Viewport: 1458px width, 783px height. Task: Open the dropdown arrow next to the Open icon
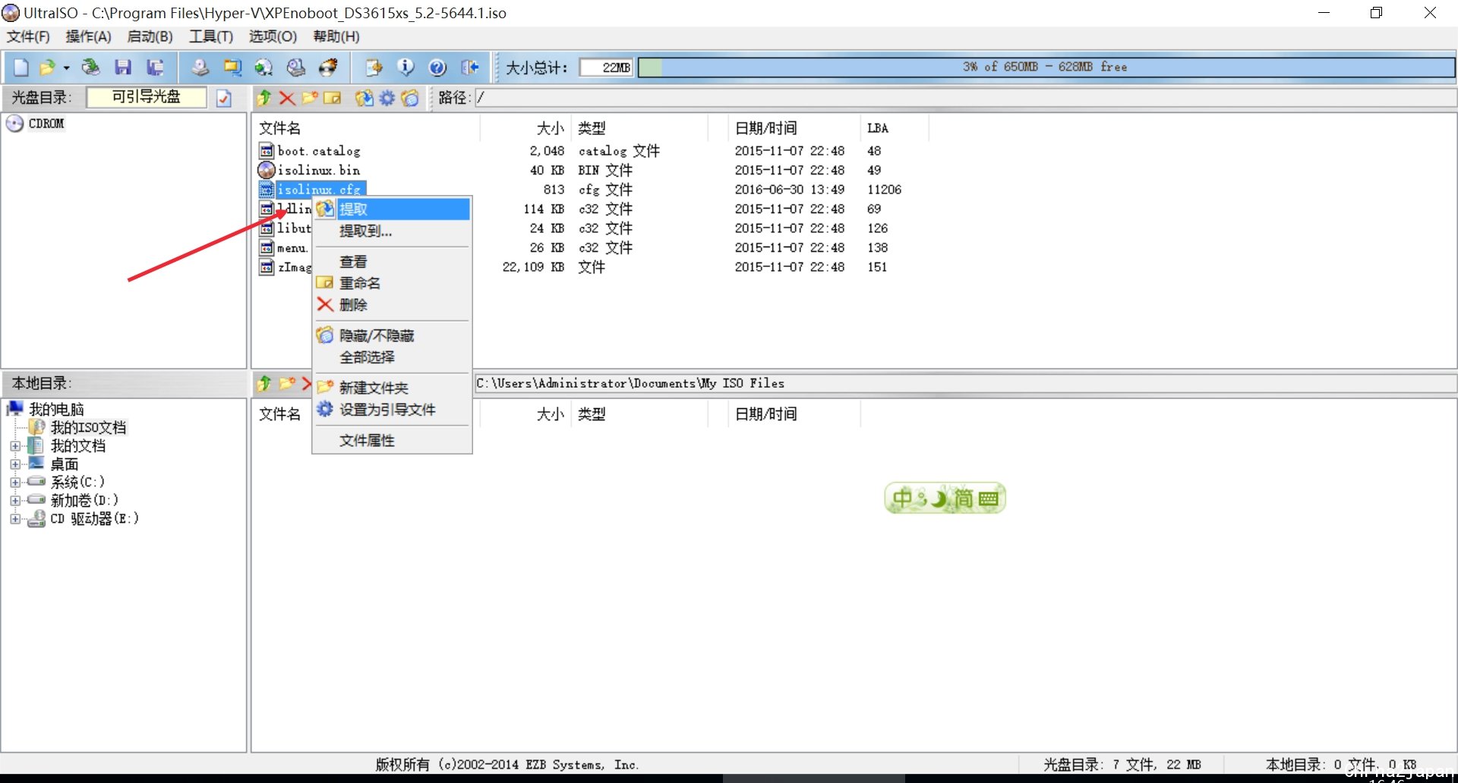click(x=67, y=68)
